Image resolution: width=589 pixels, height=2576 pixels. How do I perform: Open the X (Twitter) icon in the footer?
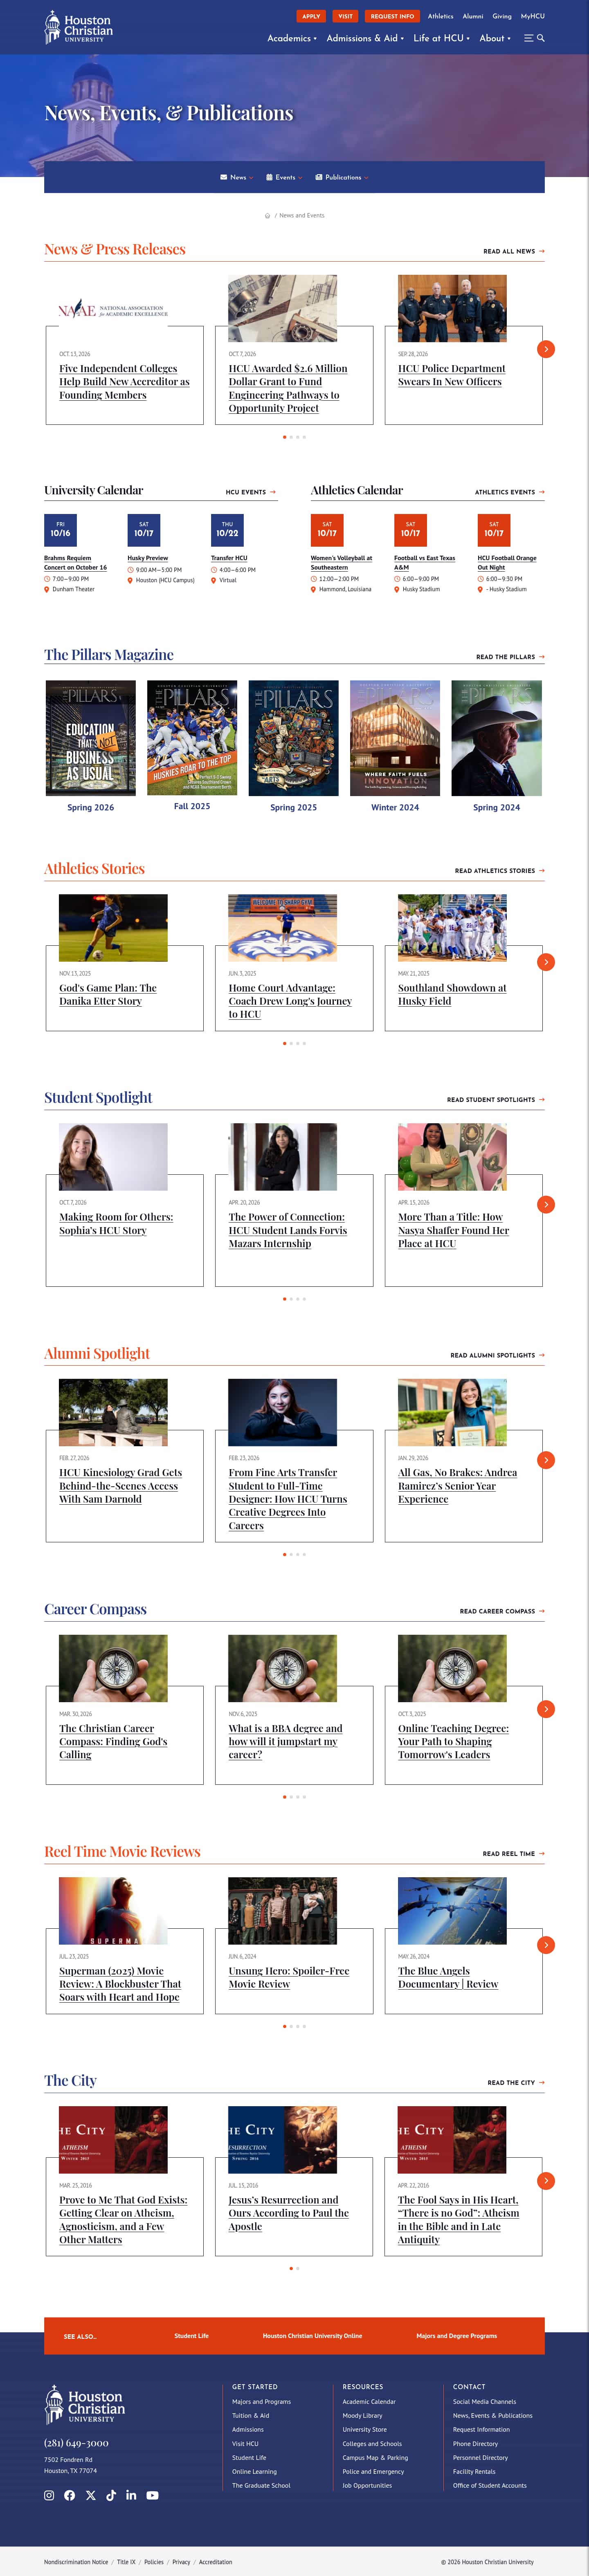pos(91,2495)
